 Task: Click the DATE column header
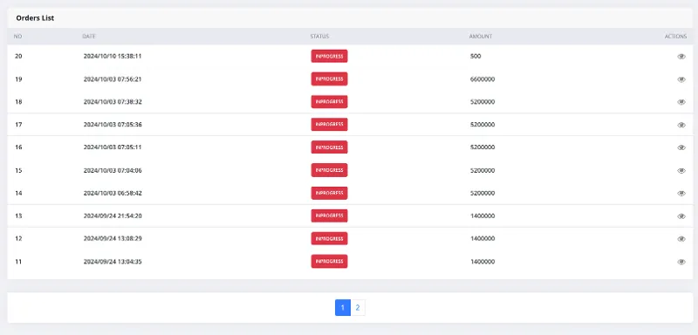pos(89,37)
